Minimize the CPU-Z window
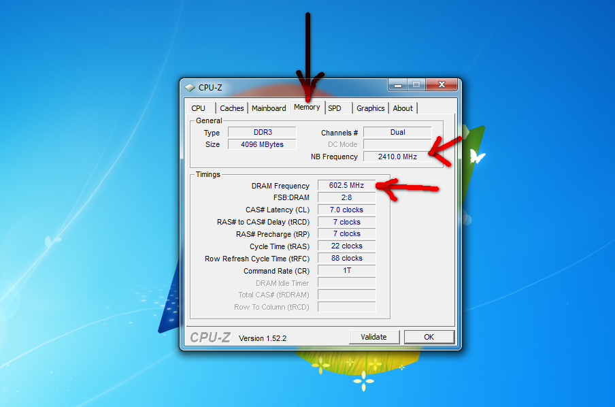 click(398, 85)
